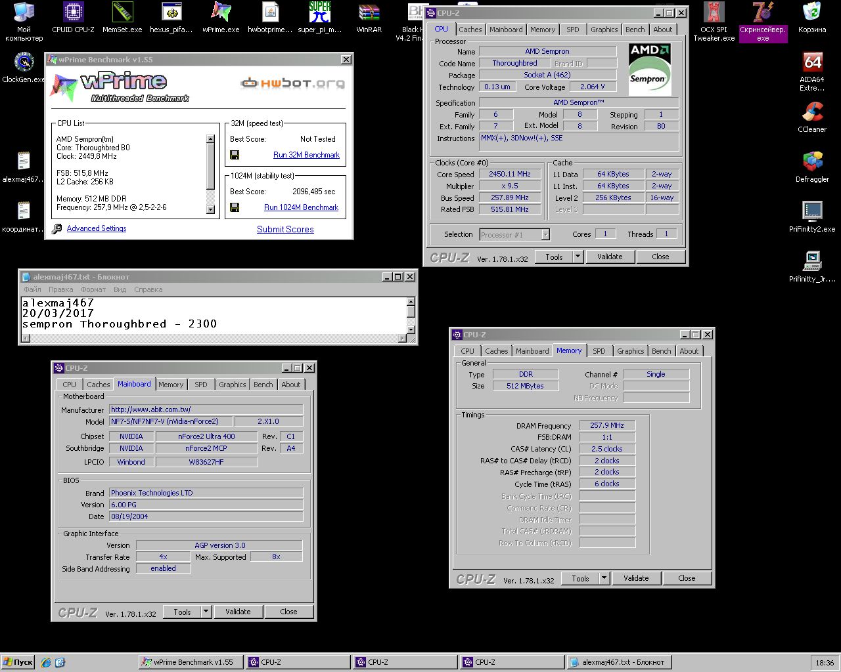Click down arrow of wPrime CPU List scrollbar
This screenshot has height=672, width=841.
click(x=210, y=210)
